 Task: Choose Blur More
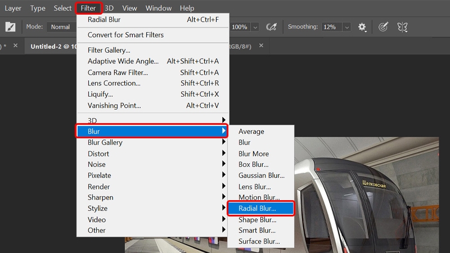(261, 153)
